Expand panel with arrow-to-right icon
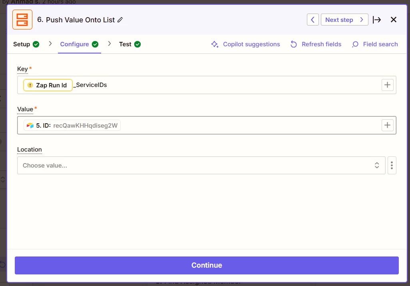The height and width of the screenshot is (286, 410). click(x=377, y=20)
